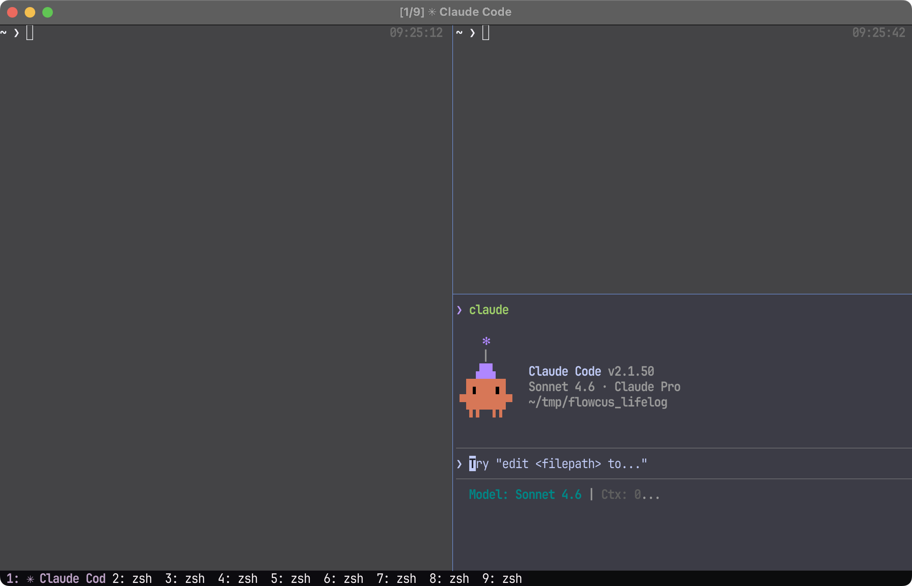
Task: Click the Ctx: 0... context indicator
Action: point(630,494)
